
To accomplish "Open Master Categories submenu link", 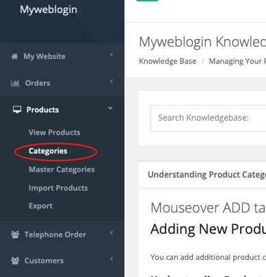I will 62,169.
